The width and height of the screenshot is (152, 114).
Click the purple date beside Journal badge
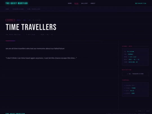point(24,20)
